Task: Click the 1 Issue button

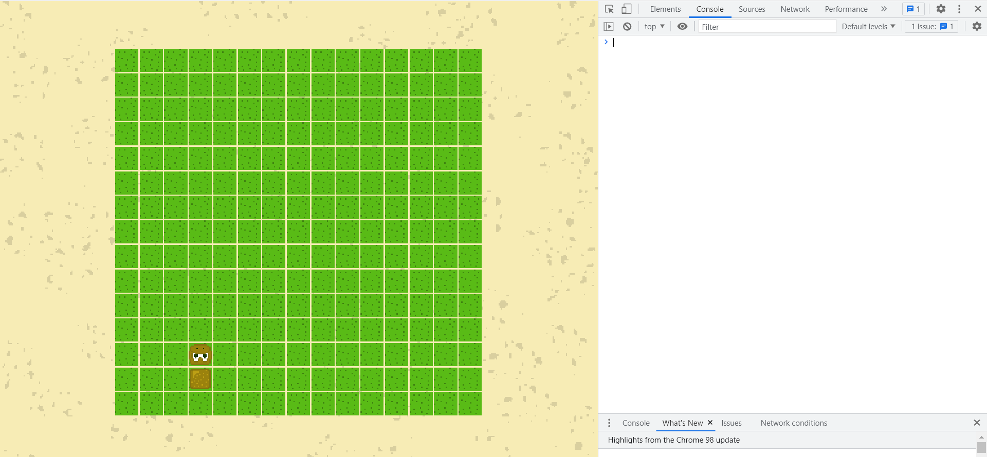Action: tap(931, 27)
